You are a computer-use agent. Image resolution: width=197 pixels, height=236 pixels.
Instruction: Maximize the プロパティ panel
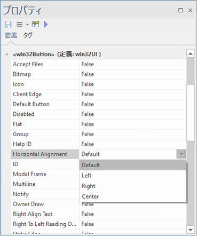pos(180,10)
